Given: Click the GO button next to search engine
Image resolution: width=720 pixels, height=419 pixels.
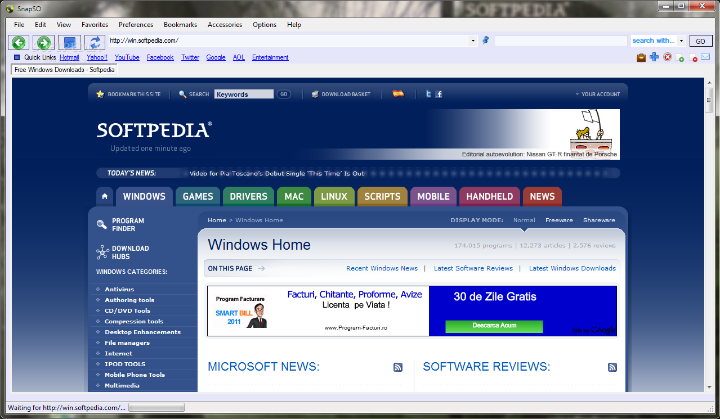Looking at the screenshot, I should 700,41.
